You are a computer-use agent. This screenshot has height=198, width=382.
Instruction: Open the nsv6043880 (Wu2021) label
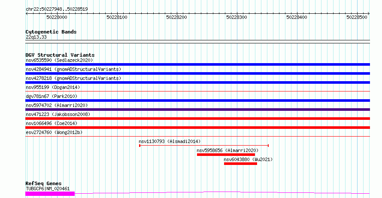(x=248, y=159)
